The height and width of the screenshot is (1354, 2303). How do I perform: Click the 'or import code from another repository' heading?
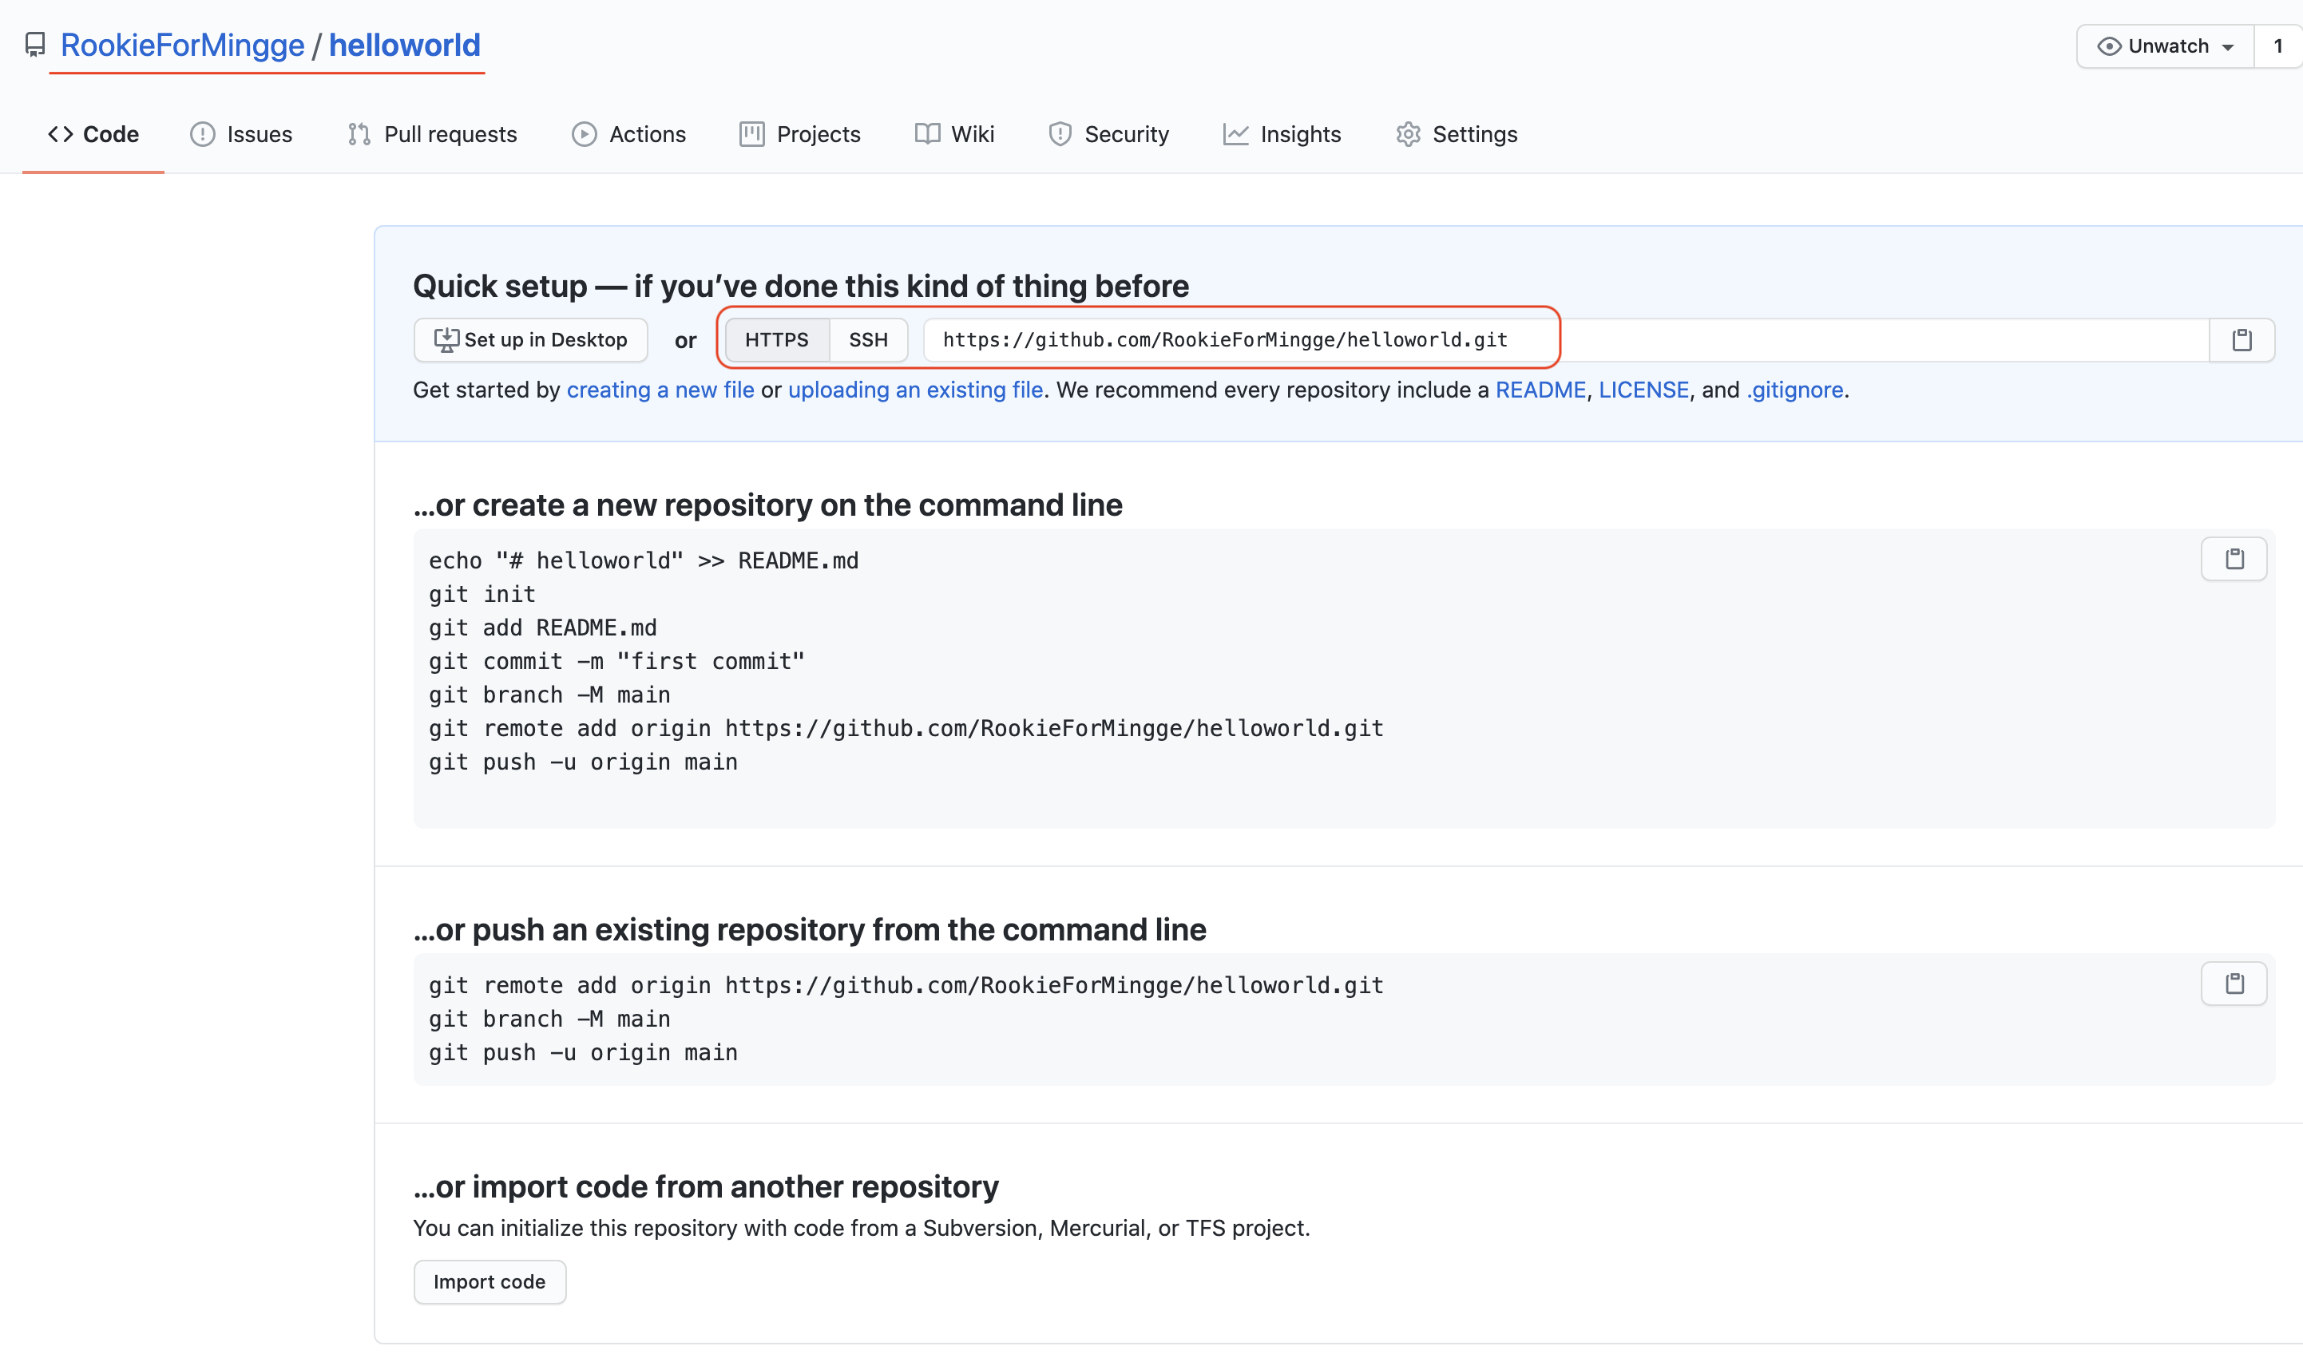[x=706, y=1187]
